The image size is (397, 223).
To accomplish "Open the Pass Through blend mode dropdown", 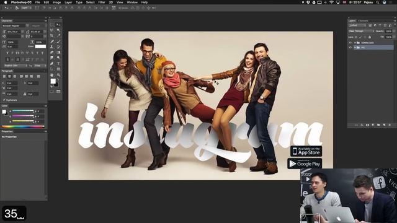I will [x=361, y=31].
